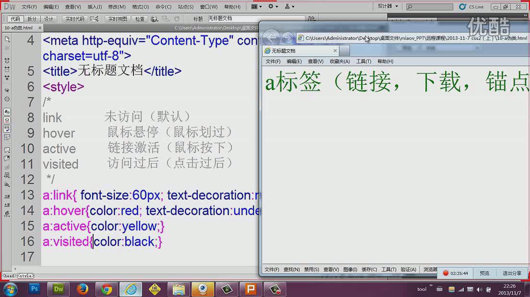The image size is (530, 297).
Task: Enable 实时代码 live code mode
Action: click(x=75, y=19)
